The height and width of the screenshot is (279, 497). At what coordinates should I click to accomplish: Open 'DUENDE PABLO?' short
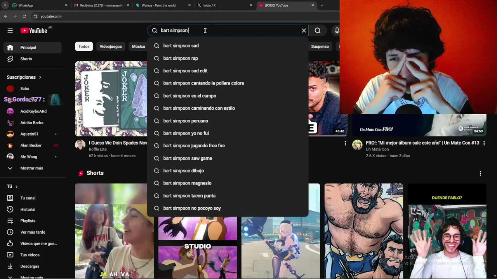447,231
